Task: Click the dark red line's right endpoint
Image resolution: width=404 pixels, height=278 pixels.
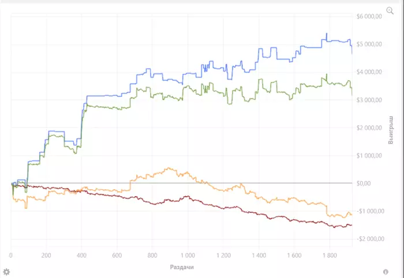Action: pyautogui.click(x=351, y=226)
